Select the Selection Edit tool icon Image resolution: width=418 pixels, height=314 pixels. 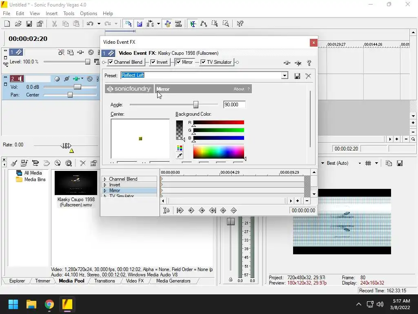click(215, 24)
